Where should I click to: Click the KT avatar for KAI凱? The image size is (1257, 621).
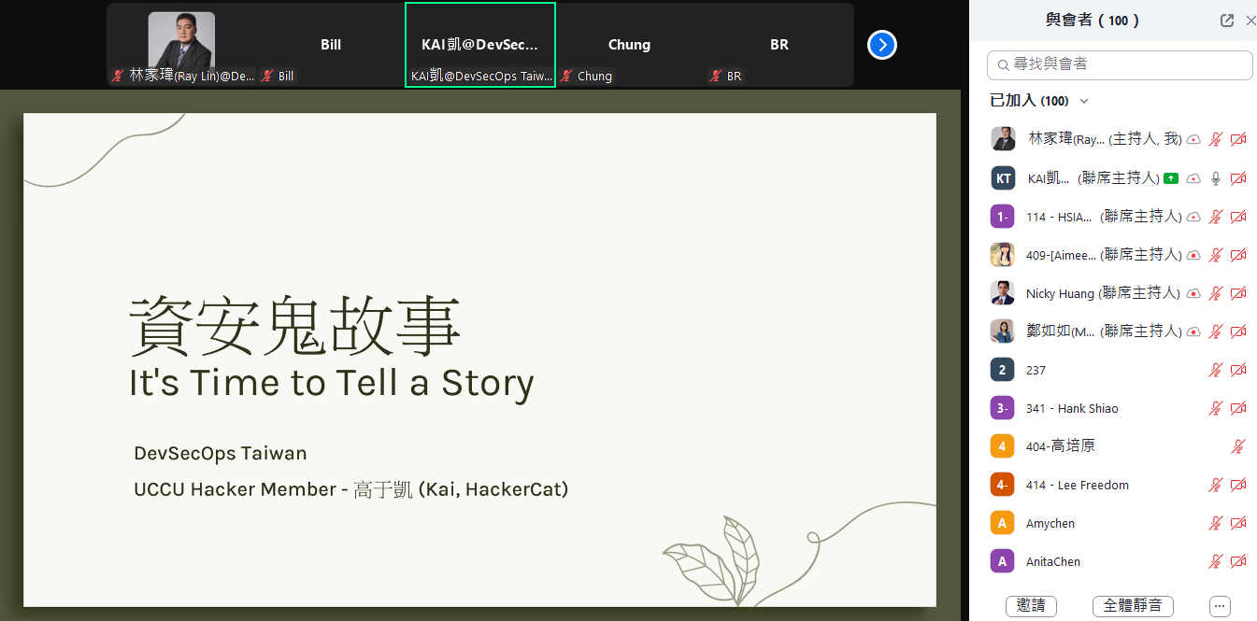point(1003,178)
